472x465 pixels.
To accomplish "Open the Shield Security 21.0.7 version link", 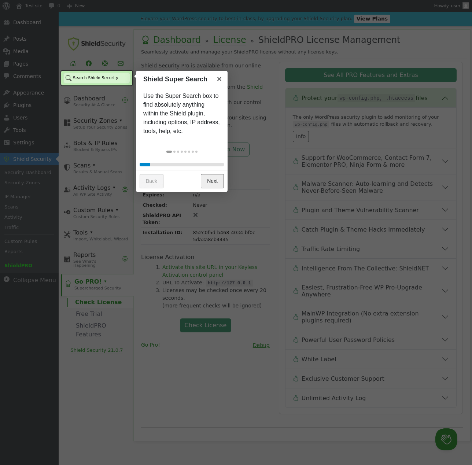I will coord(97,350).
